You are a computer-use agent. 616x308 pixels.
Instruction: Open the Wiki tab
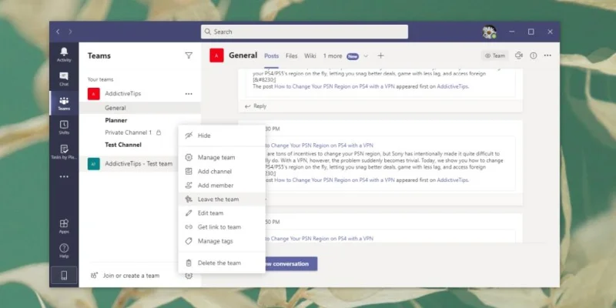click(x=310, y=56)
